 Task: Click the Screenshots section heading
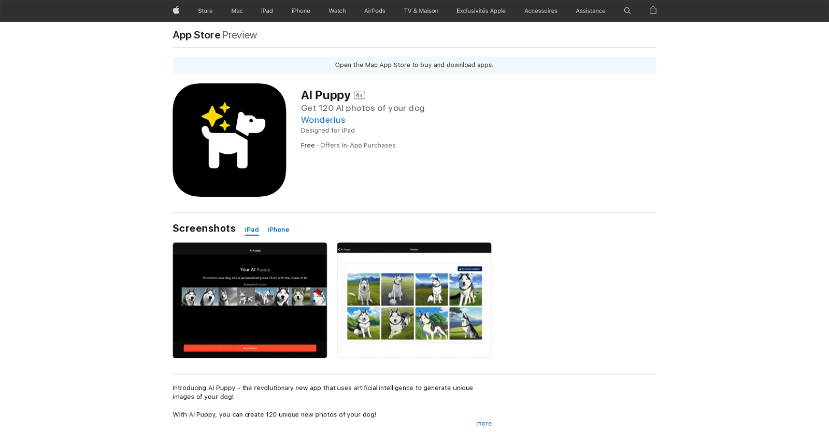204,228
